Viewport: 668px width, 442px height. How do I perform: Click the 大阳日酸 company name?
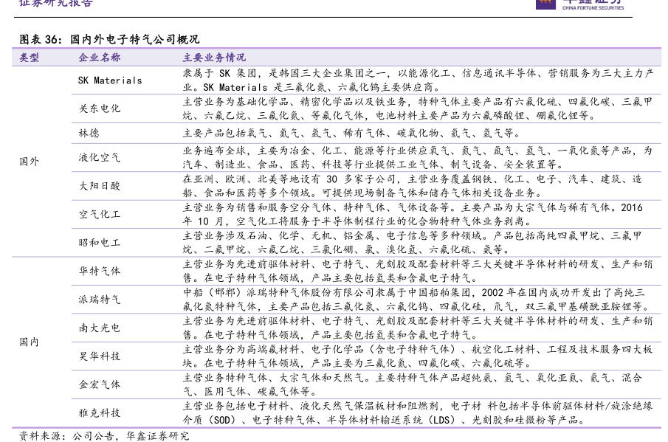coord(100,186)
